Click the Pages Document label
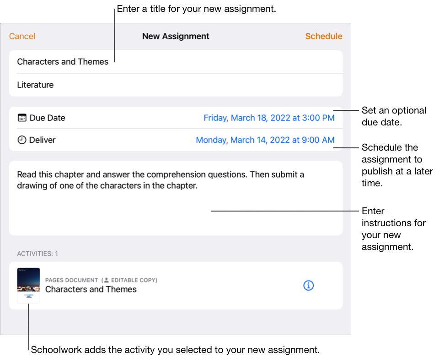Viewport: 439px width, 358px height. [71, 280]
